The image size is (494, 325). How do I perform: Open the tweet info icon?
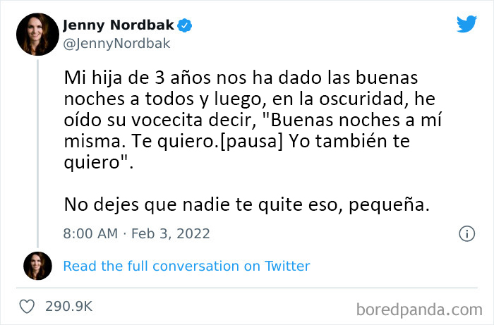point(466,233)
